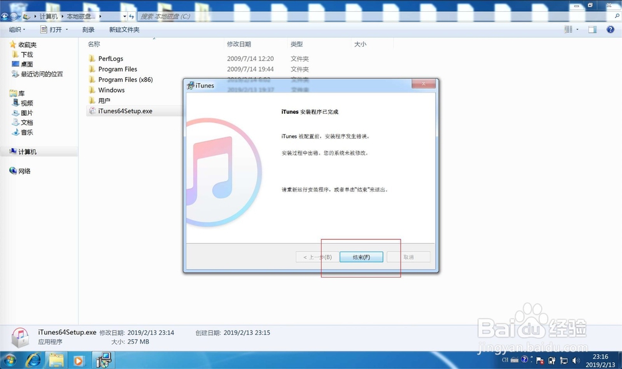Click the 打开 toolbar button
This screenshot has width=622, height=369.
pos(51,30)
